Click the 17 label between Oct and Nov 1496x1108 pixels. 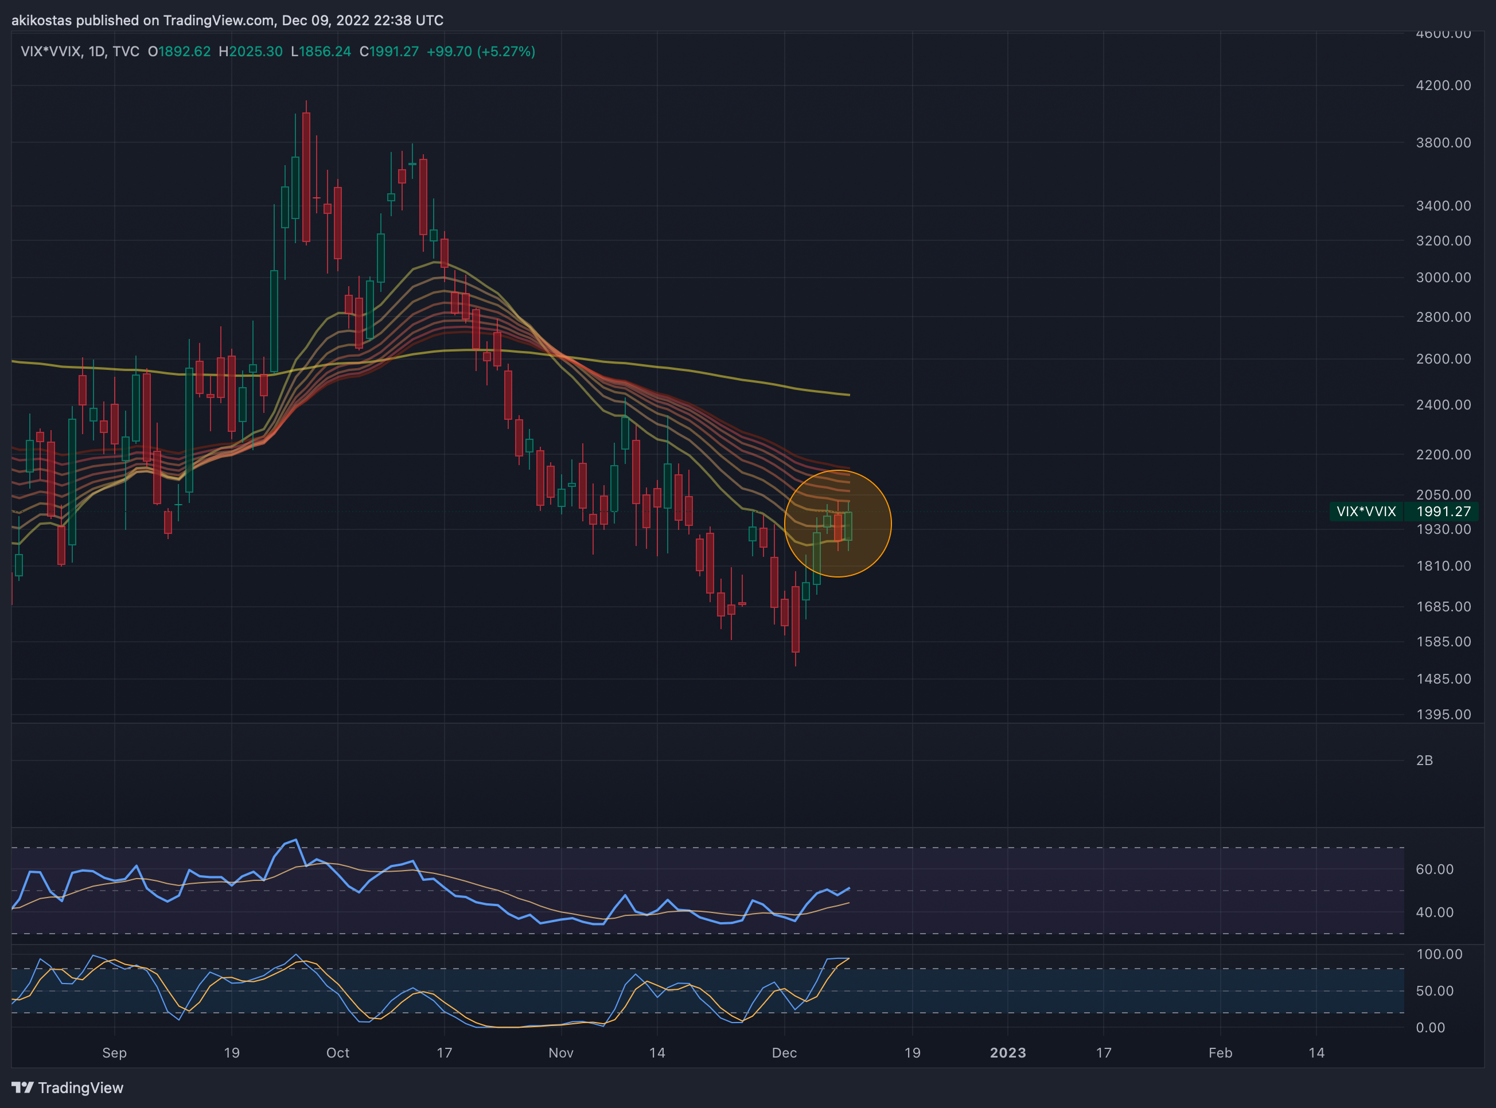(x=444, y=1052)
